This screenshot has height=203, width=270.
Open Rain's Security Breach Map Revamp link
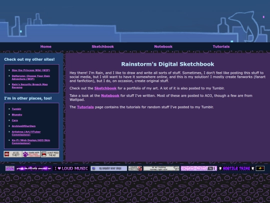coord(29,86)
